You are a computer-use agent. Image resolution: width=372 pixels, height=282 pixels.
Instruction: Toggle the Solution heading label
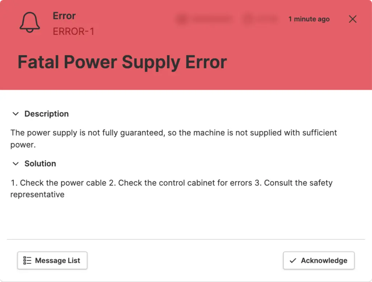click(40, 164)
